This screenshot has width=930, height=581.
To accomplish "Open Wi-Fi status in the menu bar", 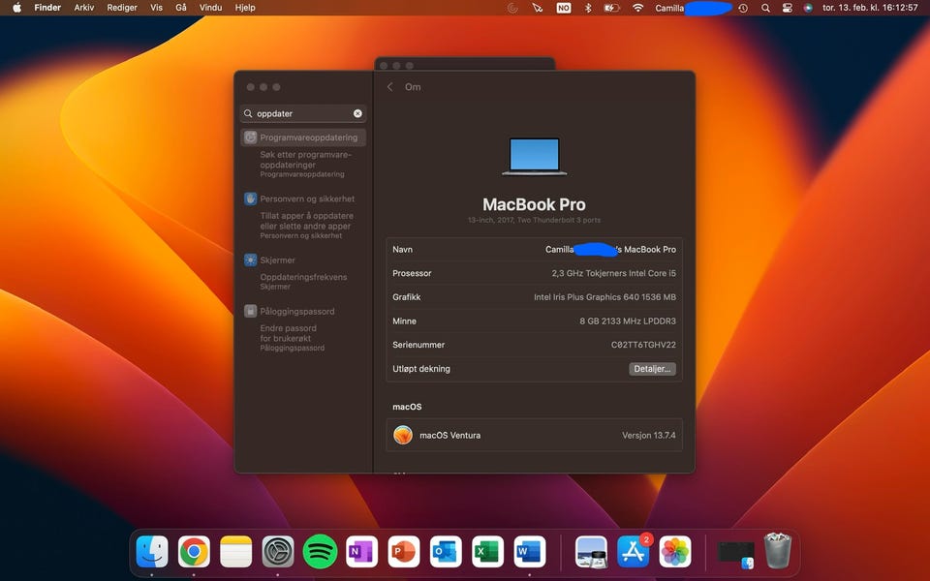I will coord(637,8).
